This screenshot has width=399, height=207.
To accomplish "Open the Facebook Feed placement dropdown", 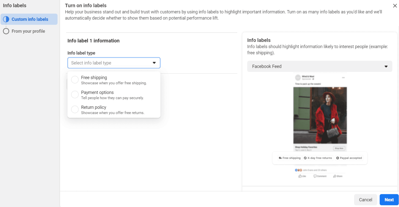I will pyautogui.click(x=320, y=66).
